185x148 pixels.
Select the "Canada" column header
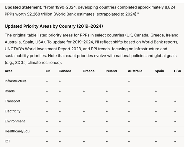click(65, 71)
